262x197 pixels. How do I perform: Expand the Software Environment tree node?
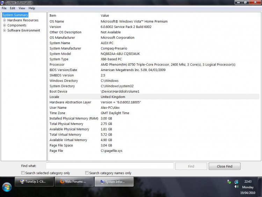(5, 30)
